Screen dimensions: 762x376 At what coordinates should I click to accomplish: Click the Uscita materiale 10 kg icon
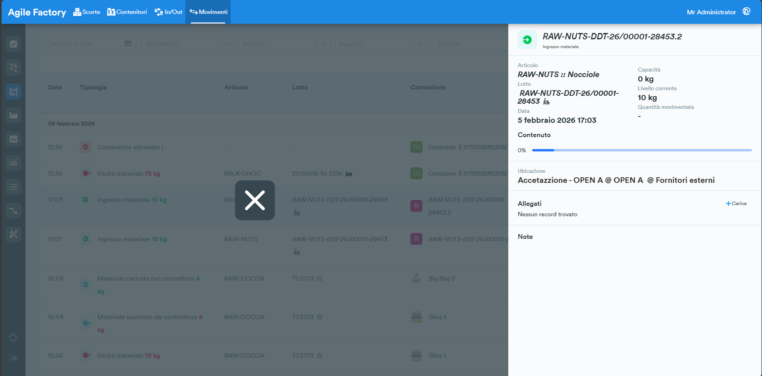(x=86, y=355)
